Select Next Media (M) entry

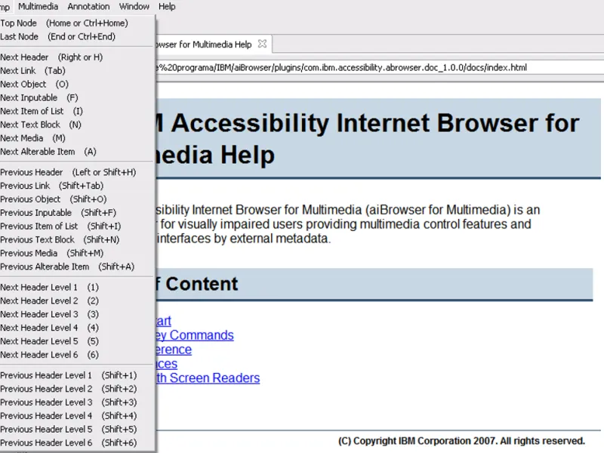(77, 138)
